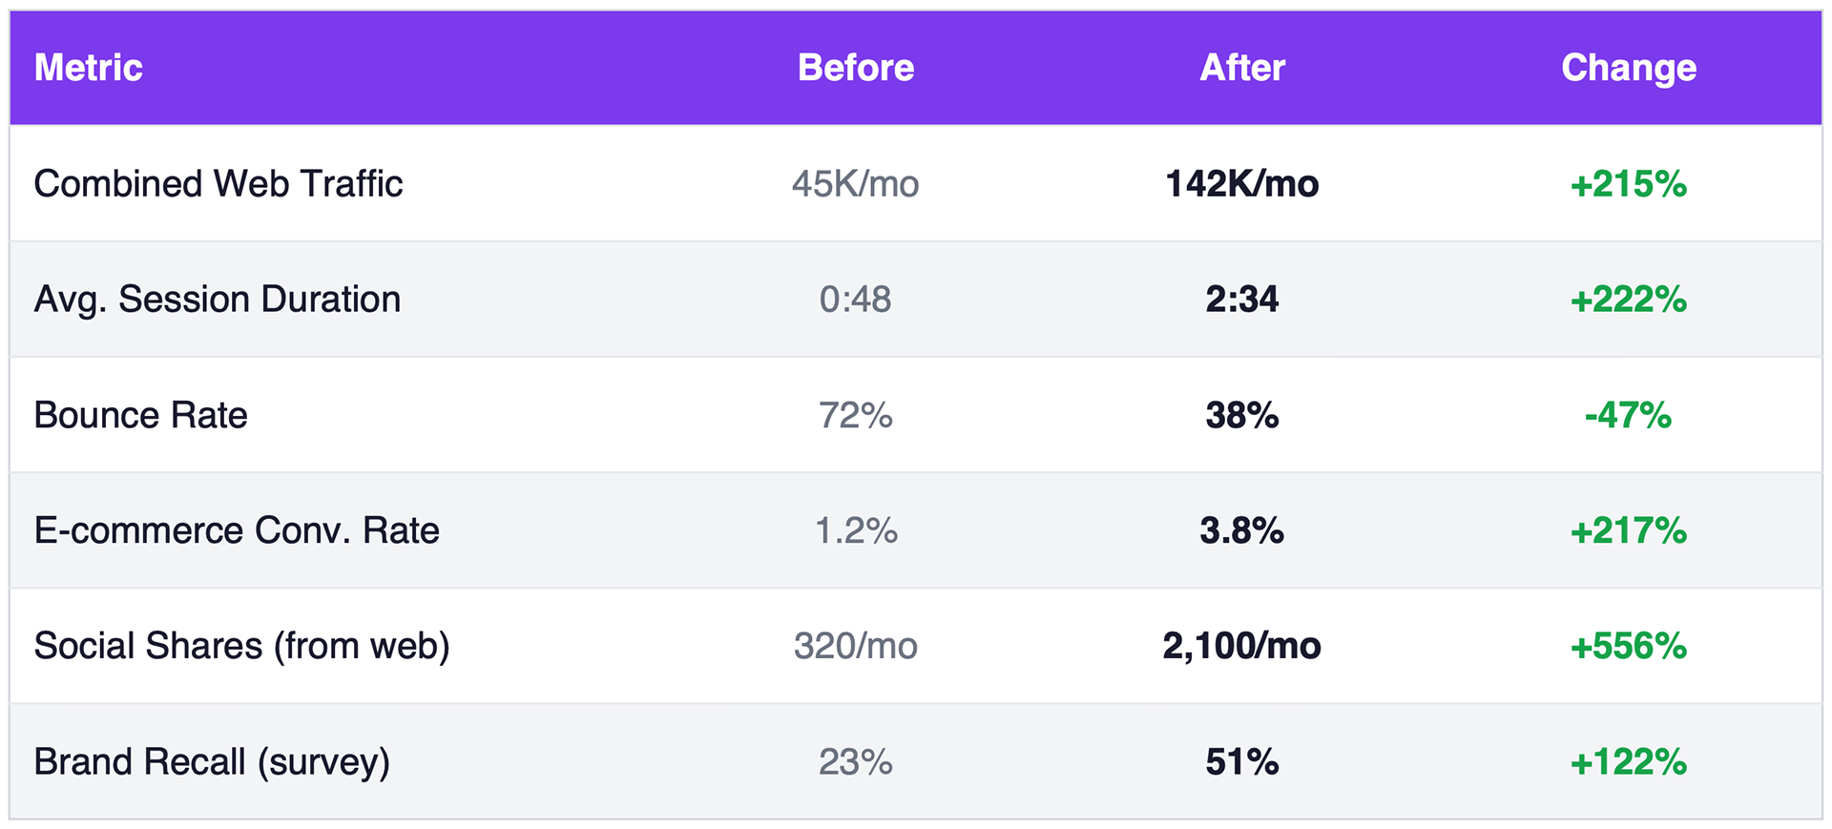Click the Before column header
The height and width of the screenshot is (829, 1832).
[x=856, y=68]
